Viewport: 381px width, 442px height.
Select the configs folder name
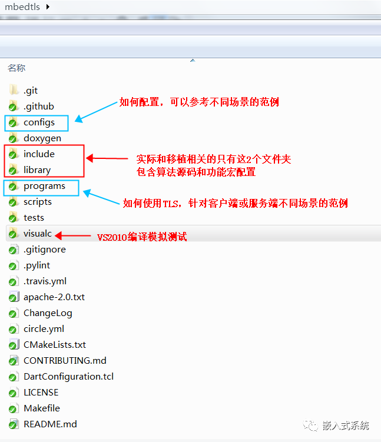click(39, 122)
